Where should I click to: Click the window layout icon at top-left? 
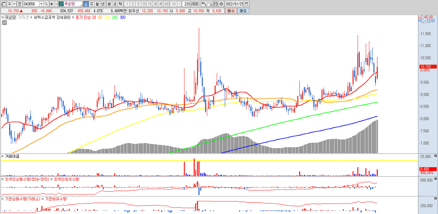tap(3, 4)
